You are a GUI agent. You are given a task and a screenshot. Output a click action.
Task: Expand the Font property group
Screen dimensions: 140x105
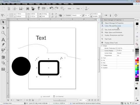coord(102,58)
